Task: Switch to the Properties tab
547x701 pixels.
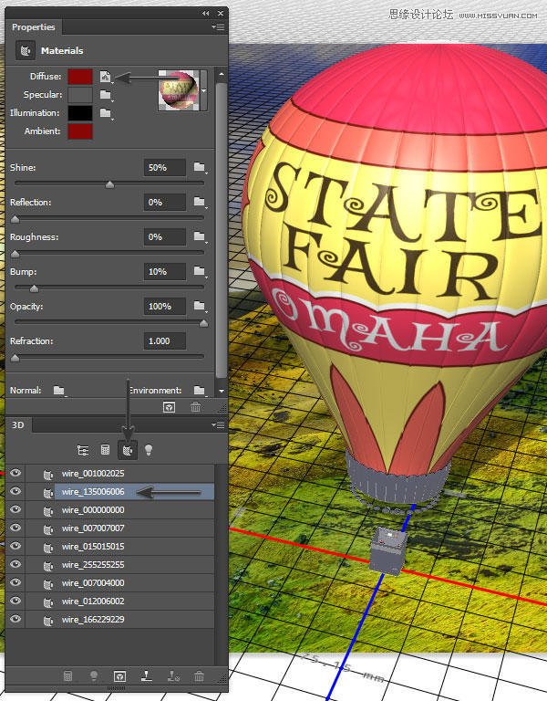Action: (34, 27)
